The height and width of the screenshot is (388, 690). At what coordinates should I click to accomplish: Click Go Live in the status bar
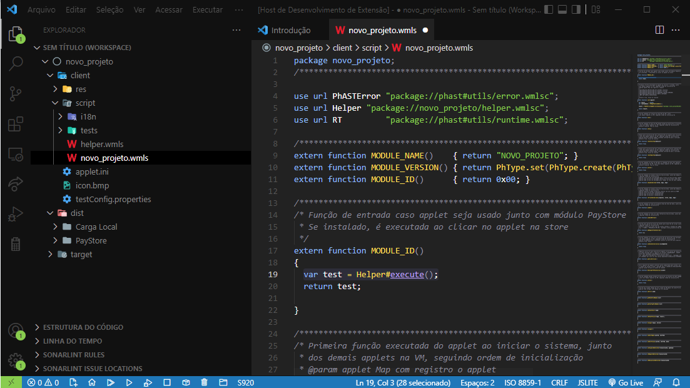pos(626,381)
